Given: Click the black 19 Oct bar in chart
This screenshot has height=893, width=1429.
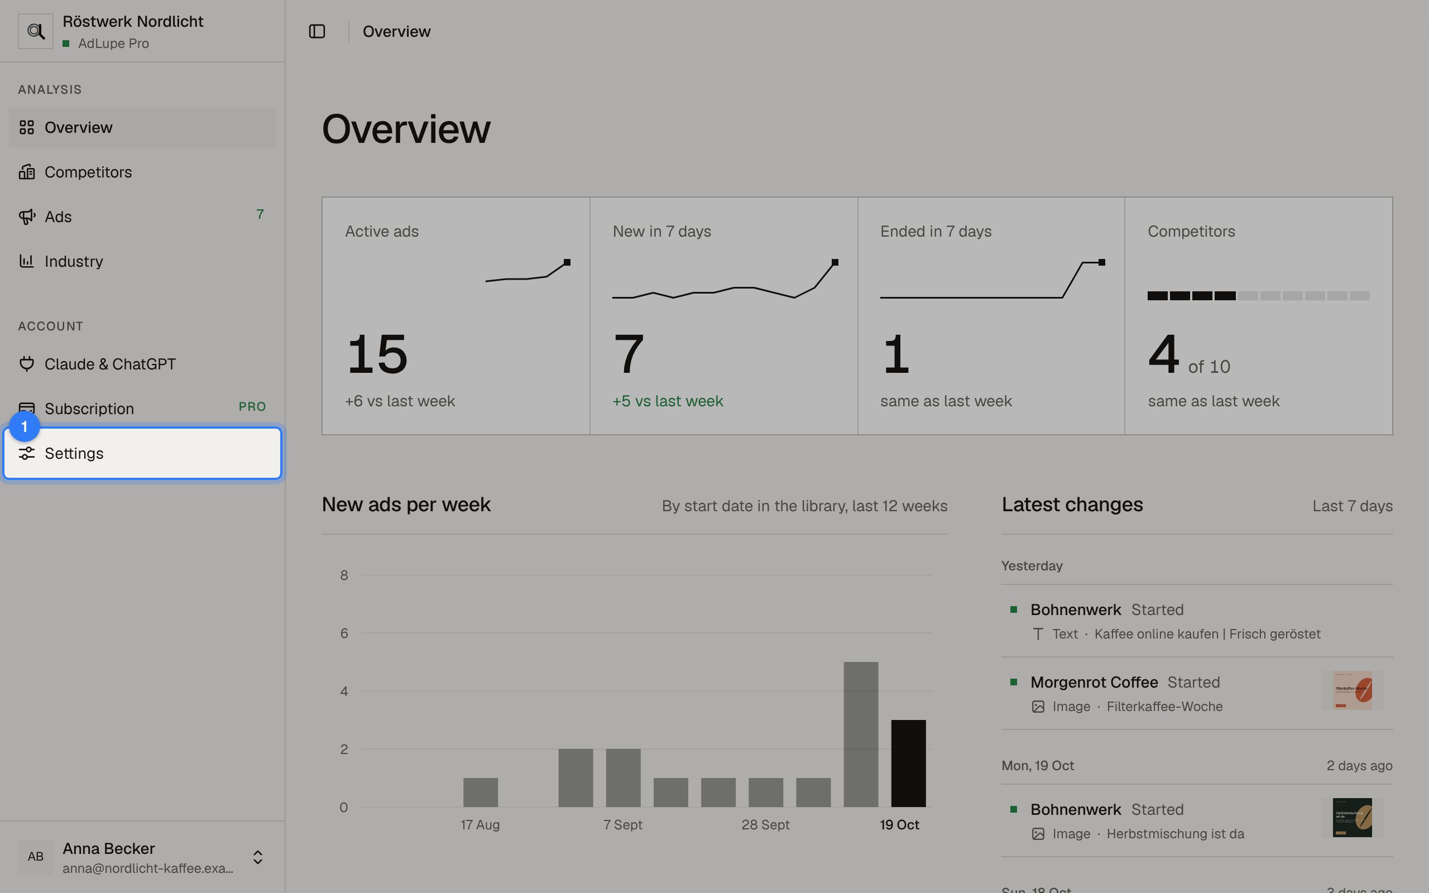Looking at the screenshot, I should click(908, 763).
